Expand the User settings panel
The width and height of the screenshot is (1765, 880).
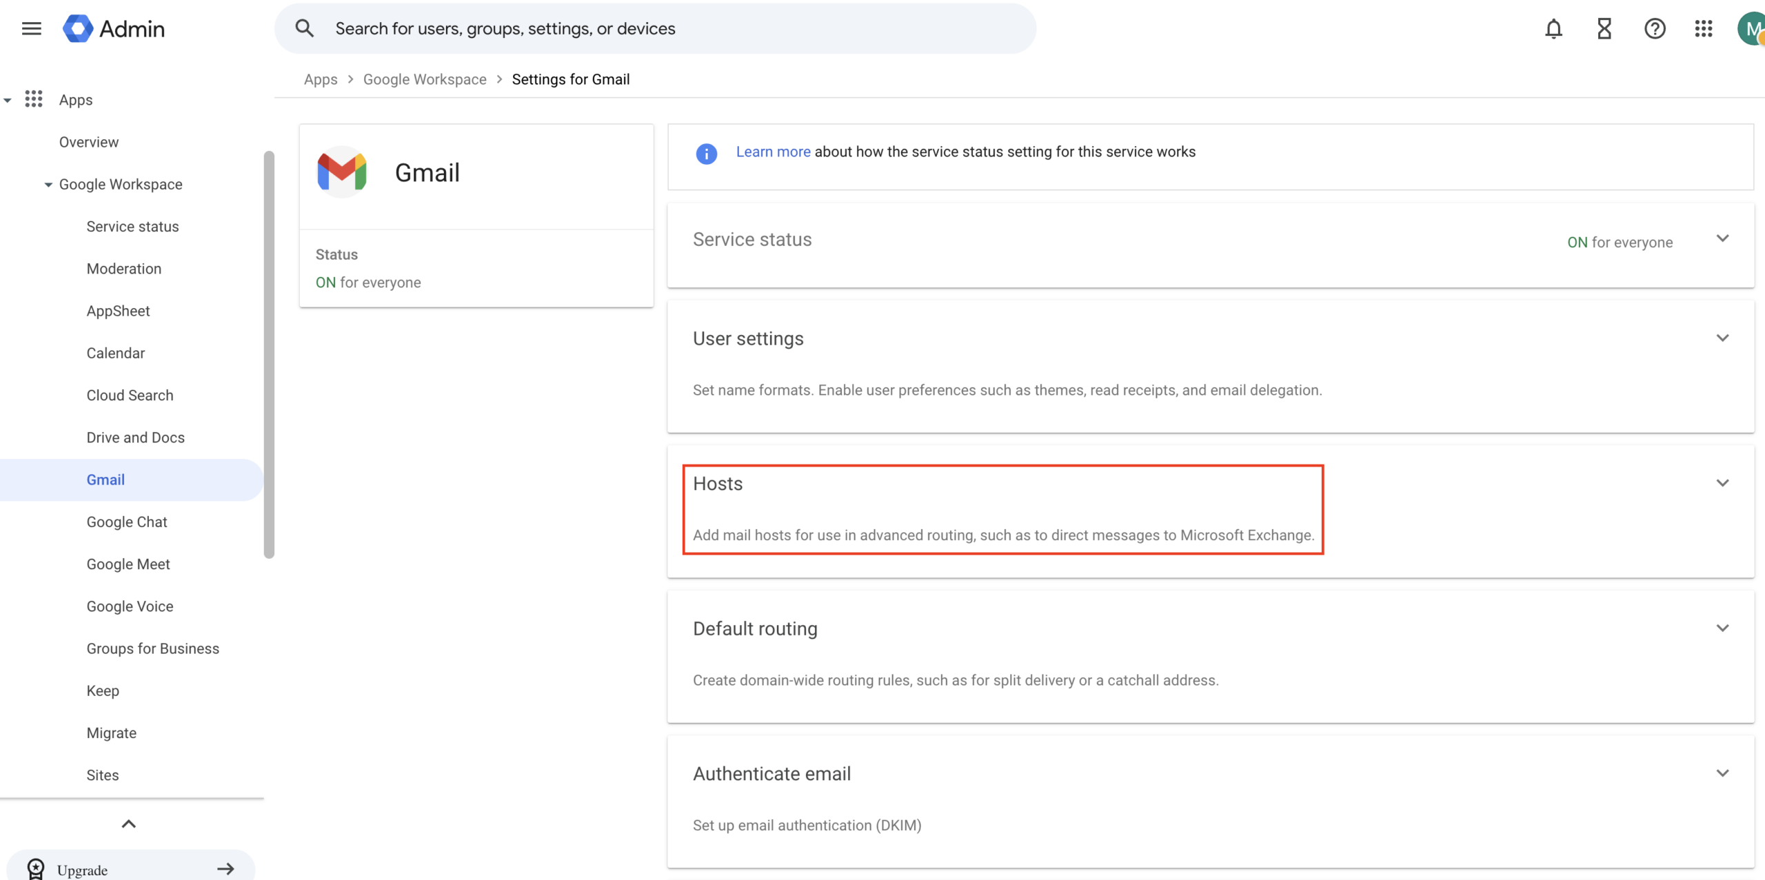1722,338
